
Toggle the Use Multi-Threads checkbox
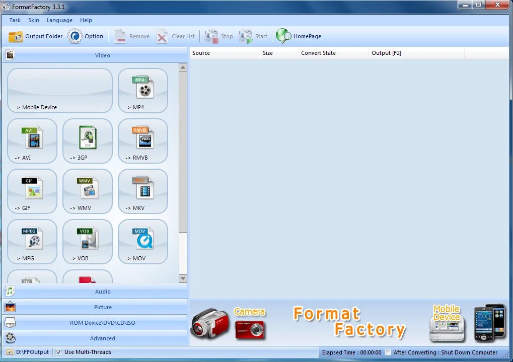(x=58, y=352)
